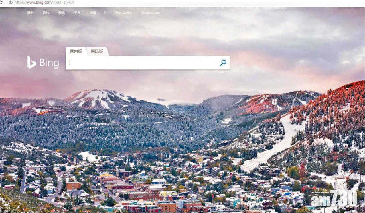Switch to the 国际版 tab
The width and height of the screenshot is (365, 213).
97,51
